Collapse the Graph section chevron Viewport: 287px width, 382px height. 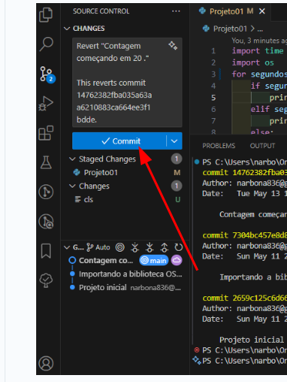(67, 248)
